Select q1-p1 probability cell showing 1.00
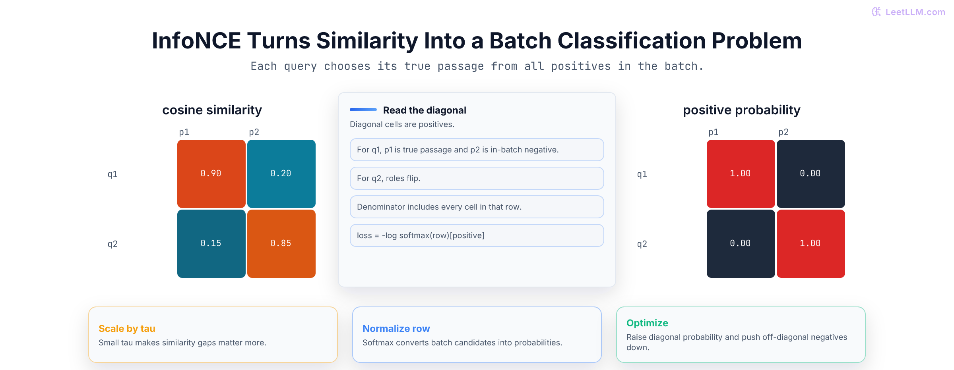Image resolution: width=954 pixels, height=370 pixels. pyautogui.click(x=741, y=174)
